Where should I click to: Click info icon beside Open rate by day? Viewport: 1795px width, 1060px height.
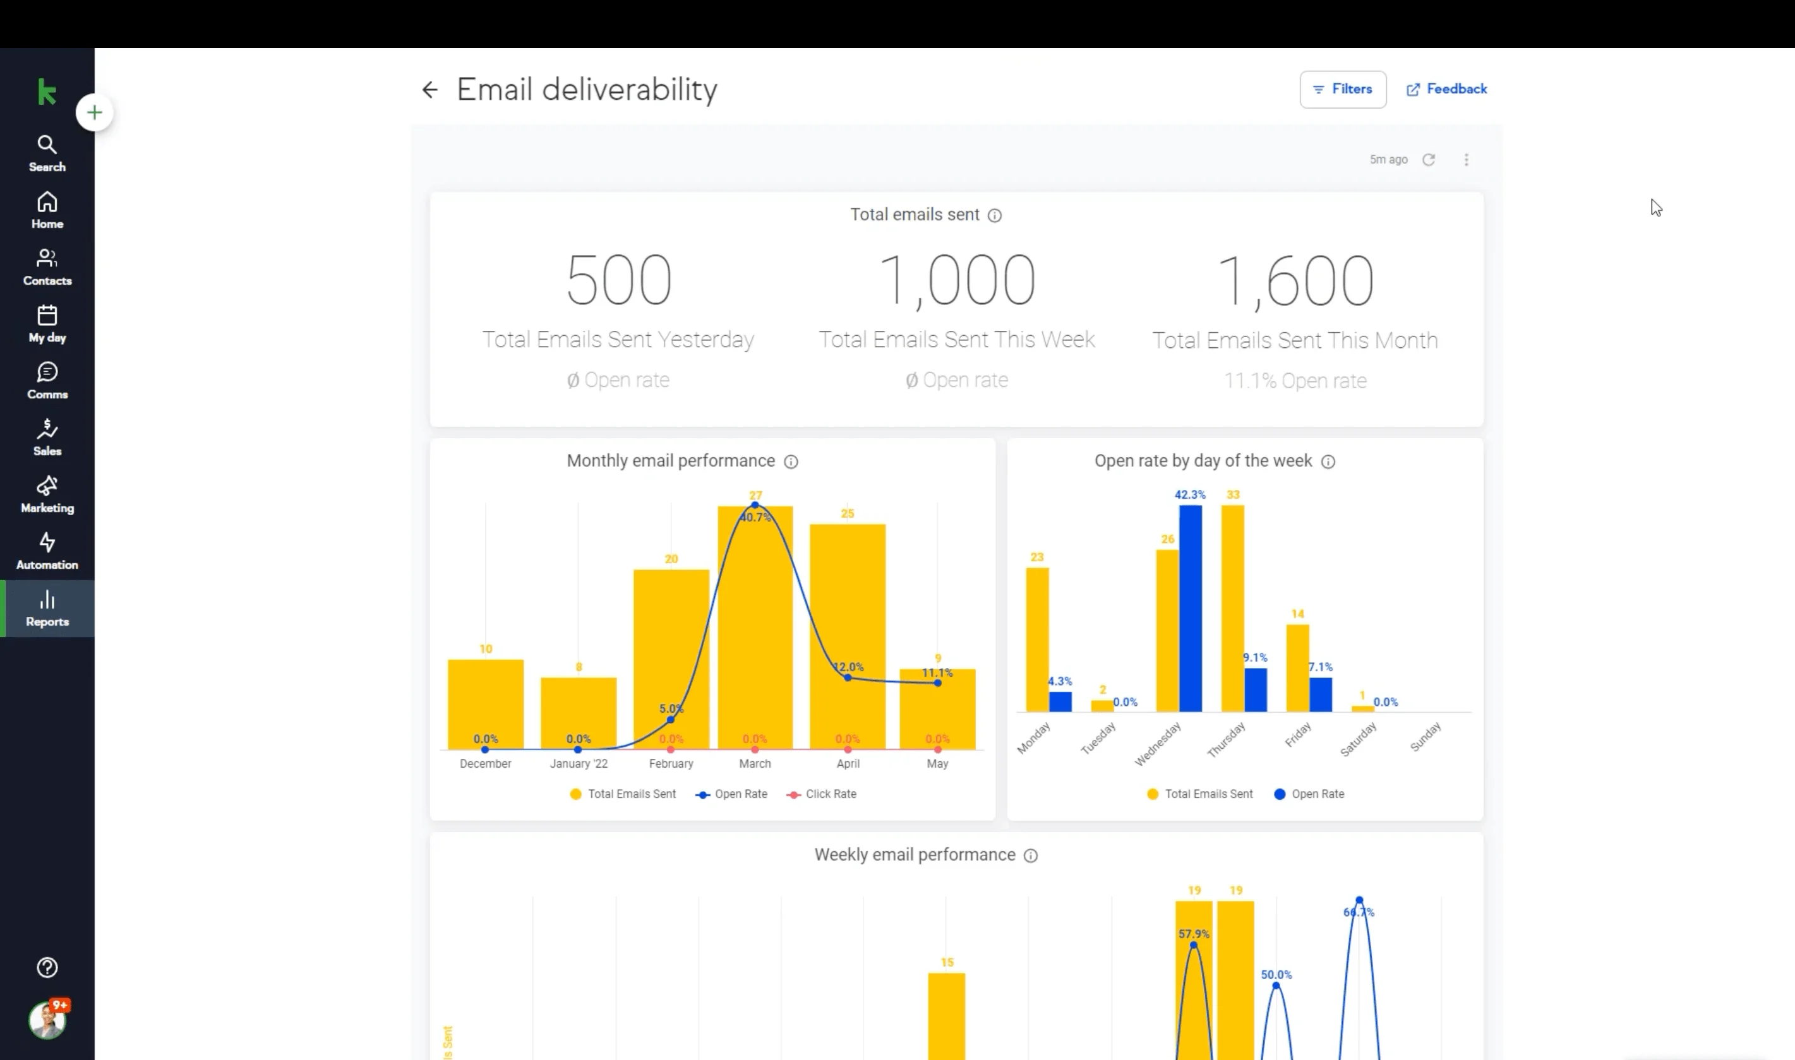(1328, 462)
